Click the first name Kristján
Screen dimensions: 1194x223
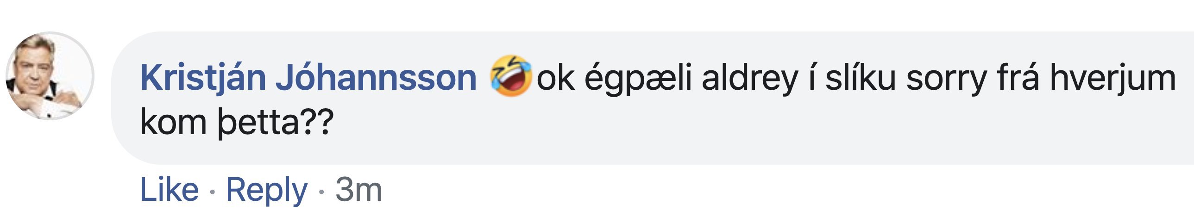click(x=203, y=77)
